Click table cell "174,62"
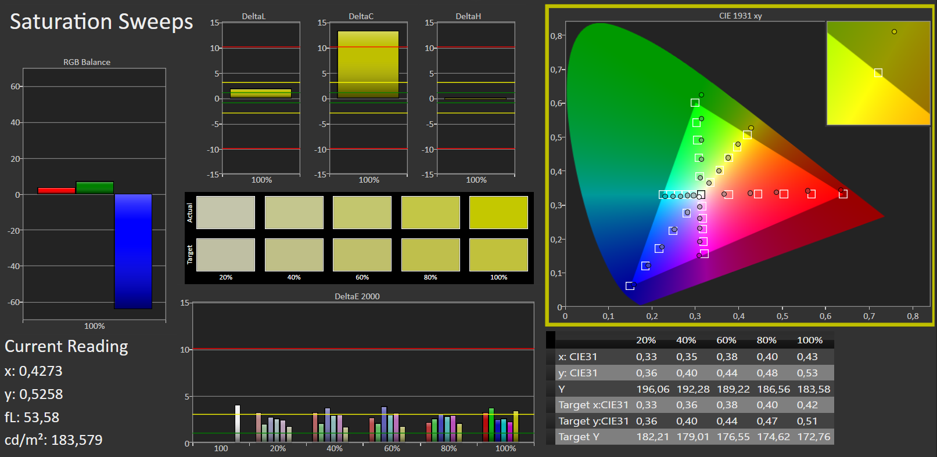 click(x=773, y=437)
